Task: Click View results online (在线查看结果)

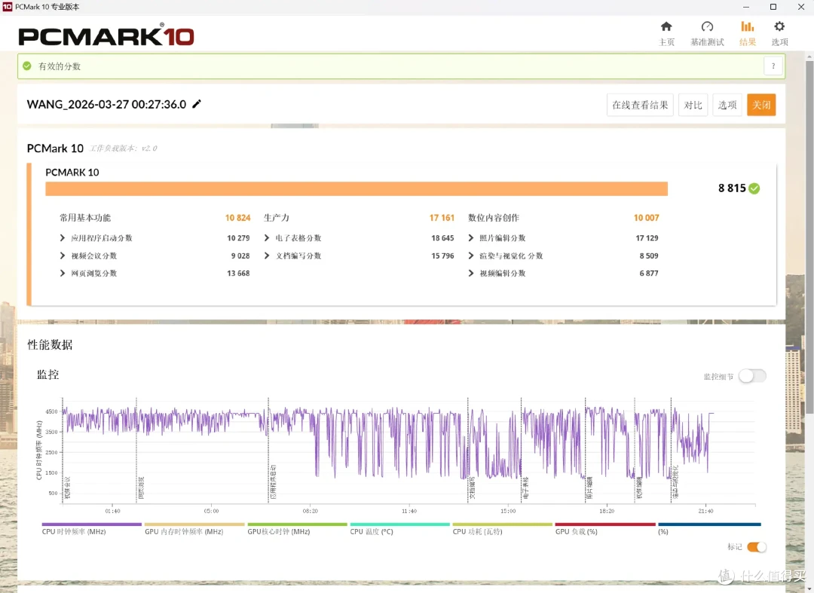Action: [x=640, y=105]
